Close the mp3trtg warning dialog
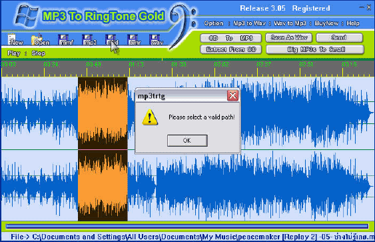 point(232,95)
